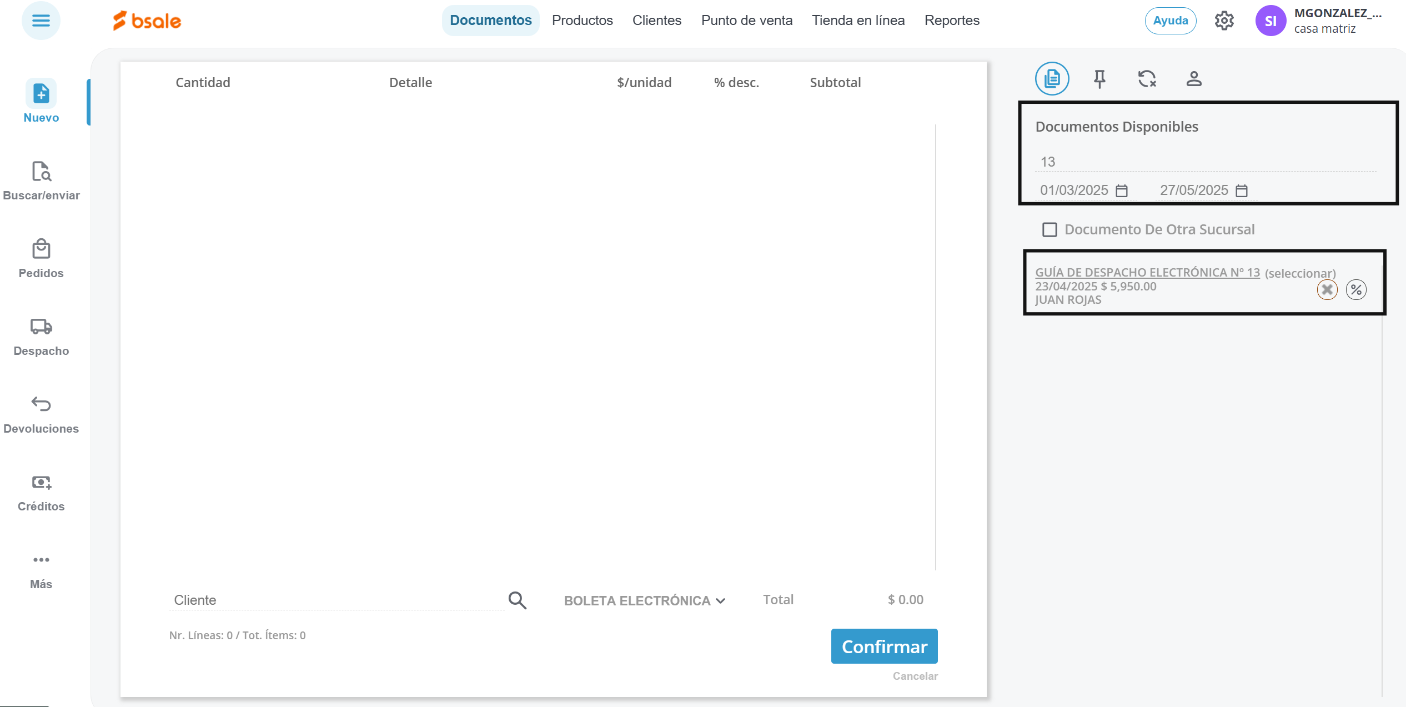Open start date 01/03/2025 calendar picker

(1122, 190)
